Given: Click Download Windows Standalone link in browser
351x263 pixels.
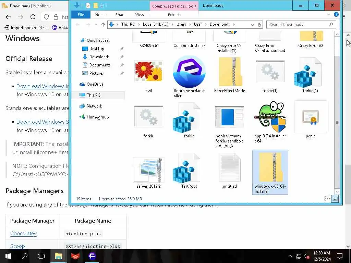Looking at the screenshot, I should pyautogui.click(x=43, y=122).
